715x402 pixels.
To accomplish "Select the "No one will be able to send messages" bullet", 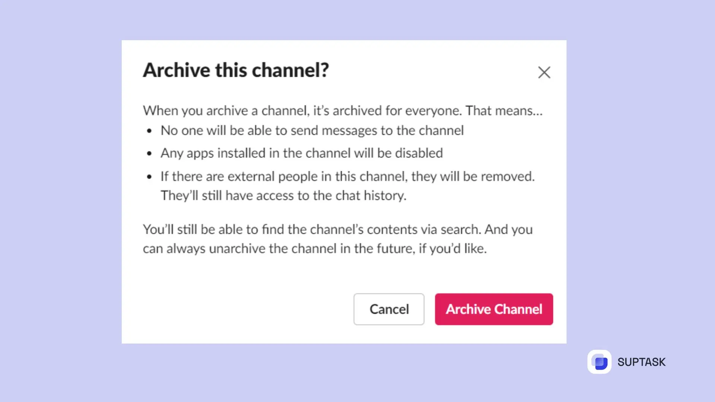I will [x=312, y=131].
